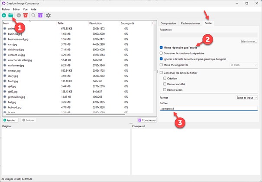262x182 pixels.
Task: Select the Sortie tab
Action: [208, 23]
